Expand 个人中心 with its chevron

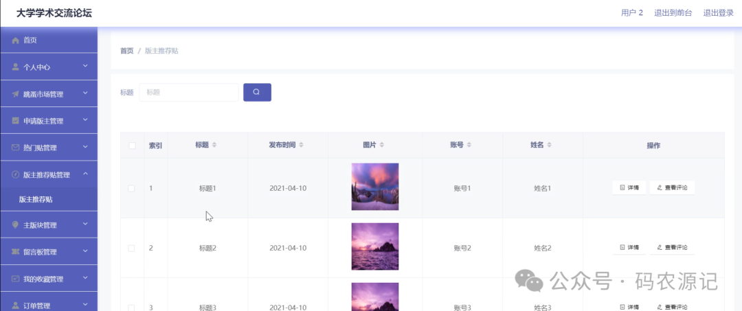coord(85,66)
